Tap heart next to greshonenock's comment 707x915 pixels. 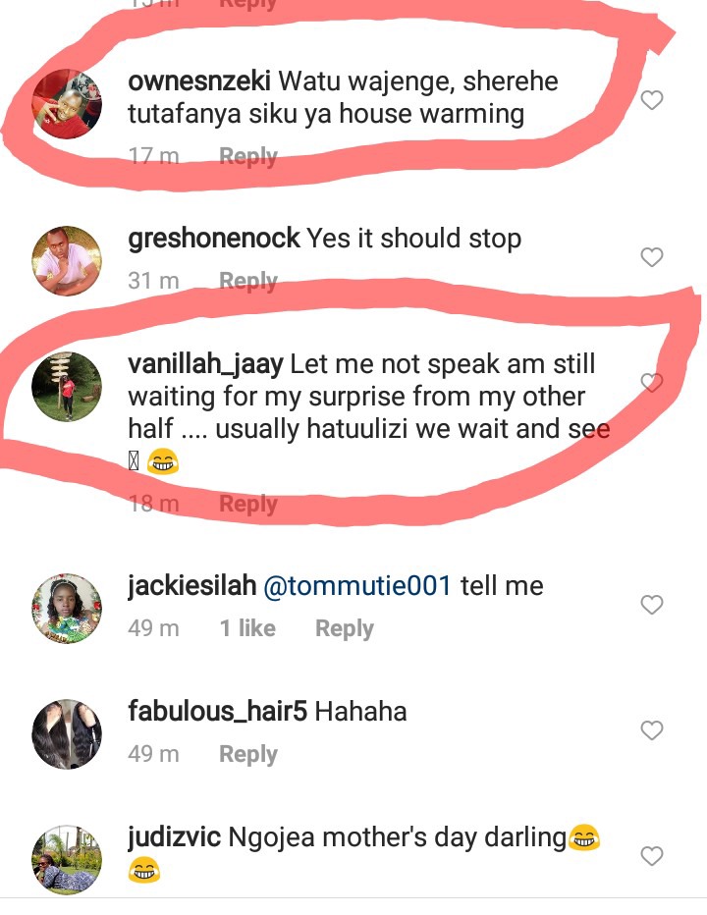[x=652, y=257]
